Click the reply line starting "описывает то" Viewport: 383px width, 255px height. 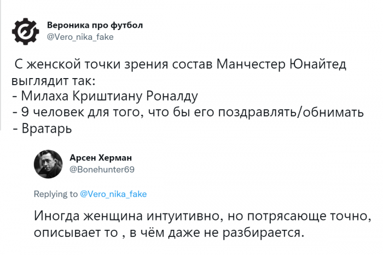coord(169,233)
